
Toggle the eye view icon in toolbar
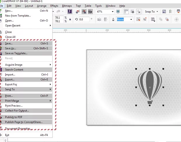click(133, 11)
